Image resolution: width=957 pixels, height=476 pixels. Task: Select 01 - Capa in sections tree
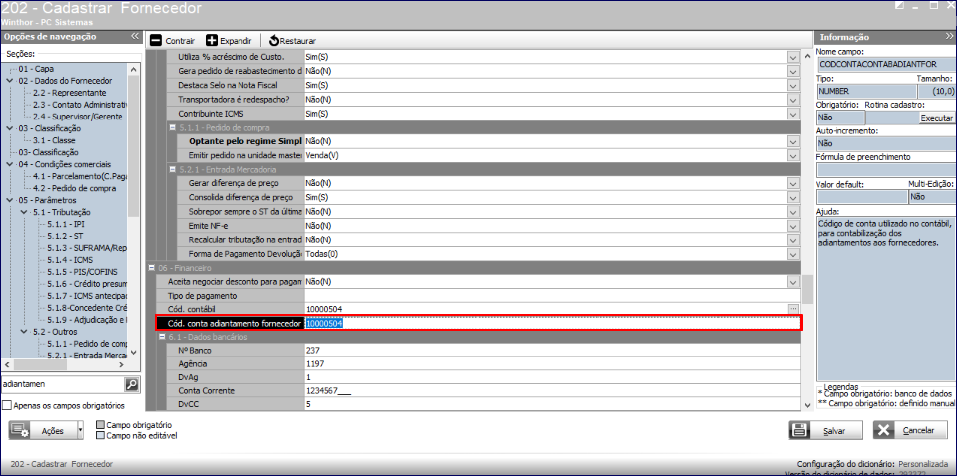(36, 69)
